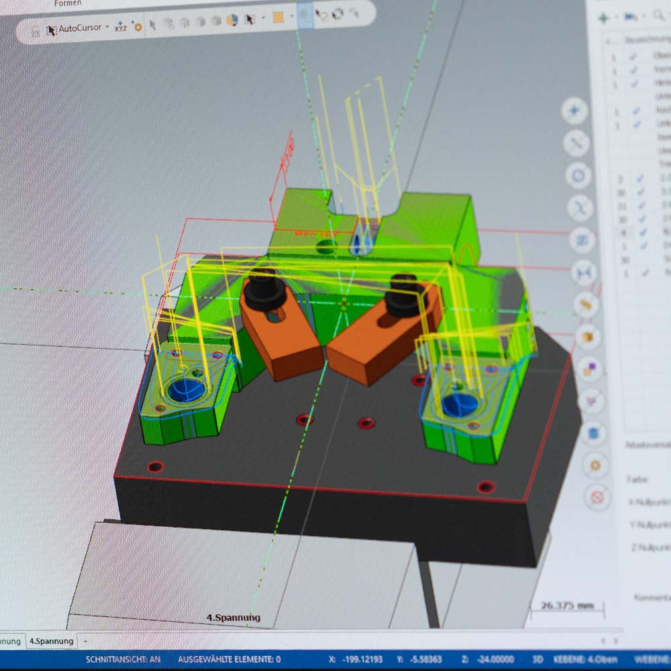Open the AutoCursor dropdown arrow
The width and height of the screenshot is (671, 671).
point(107,28)
